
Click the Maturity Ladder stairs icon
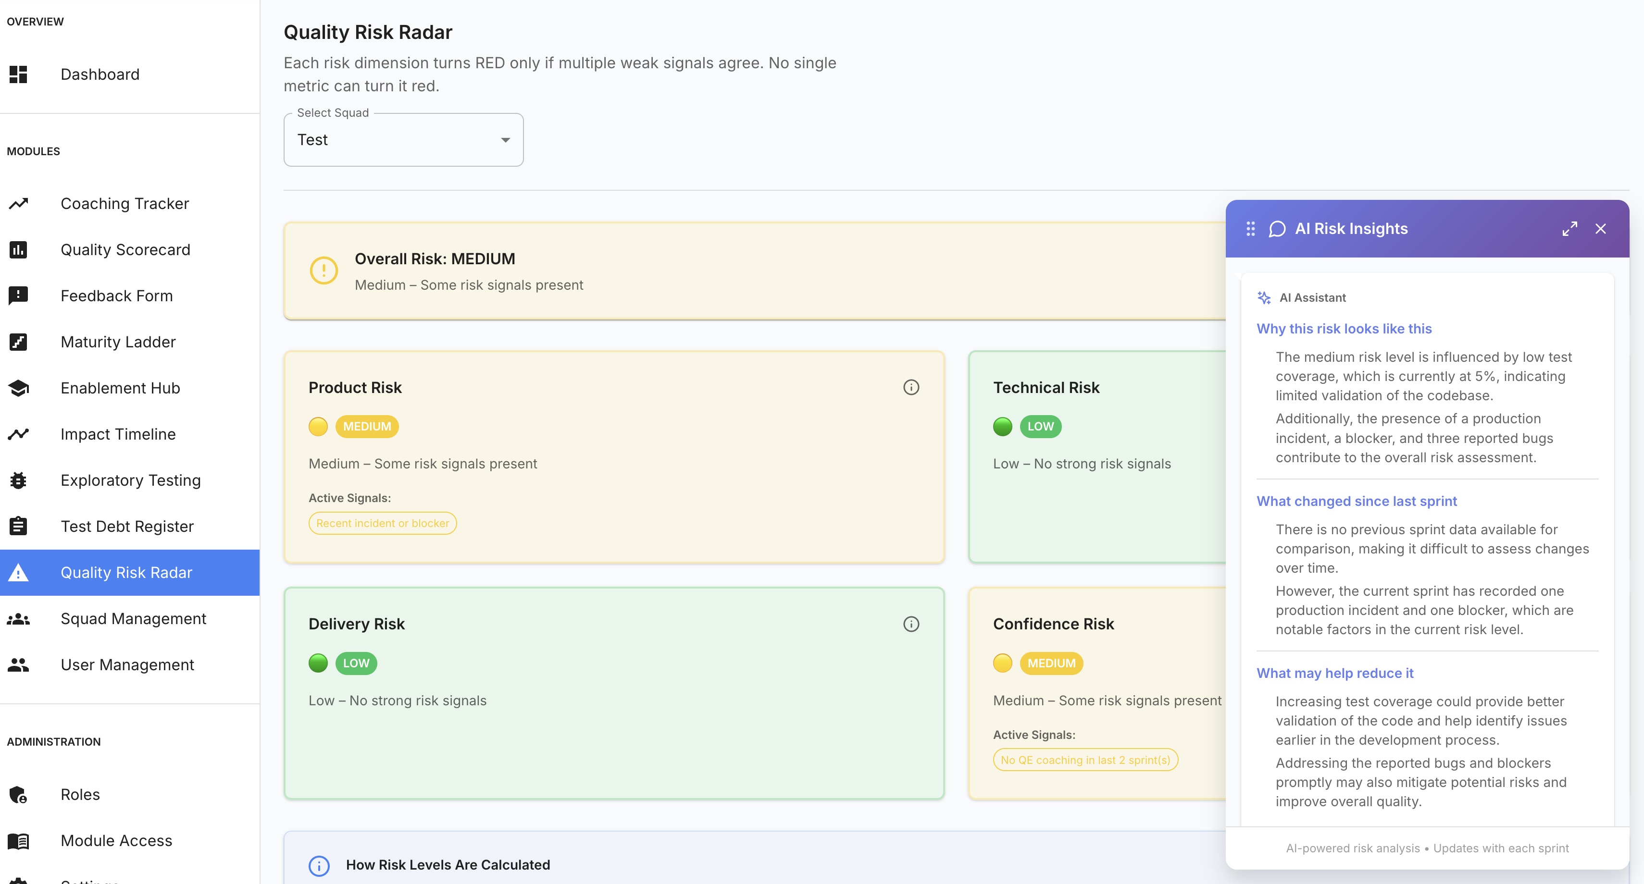coord(19,342)
